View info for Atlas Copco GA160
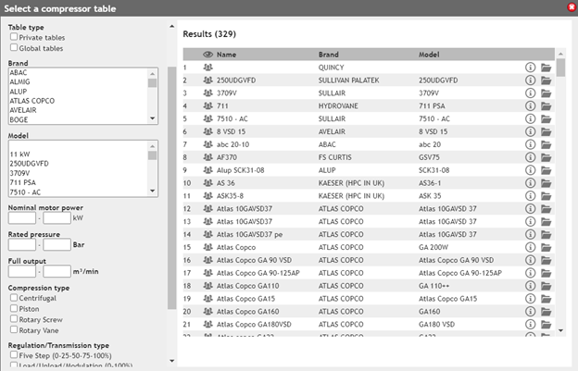The image size is (578, 371). [530, 312]
